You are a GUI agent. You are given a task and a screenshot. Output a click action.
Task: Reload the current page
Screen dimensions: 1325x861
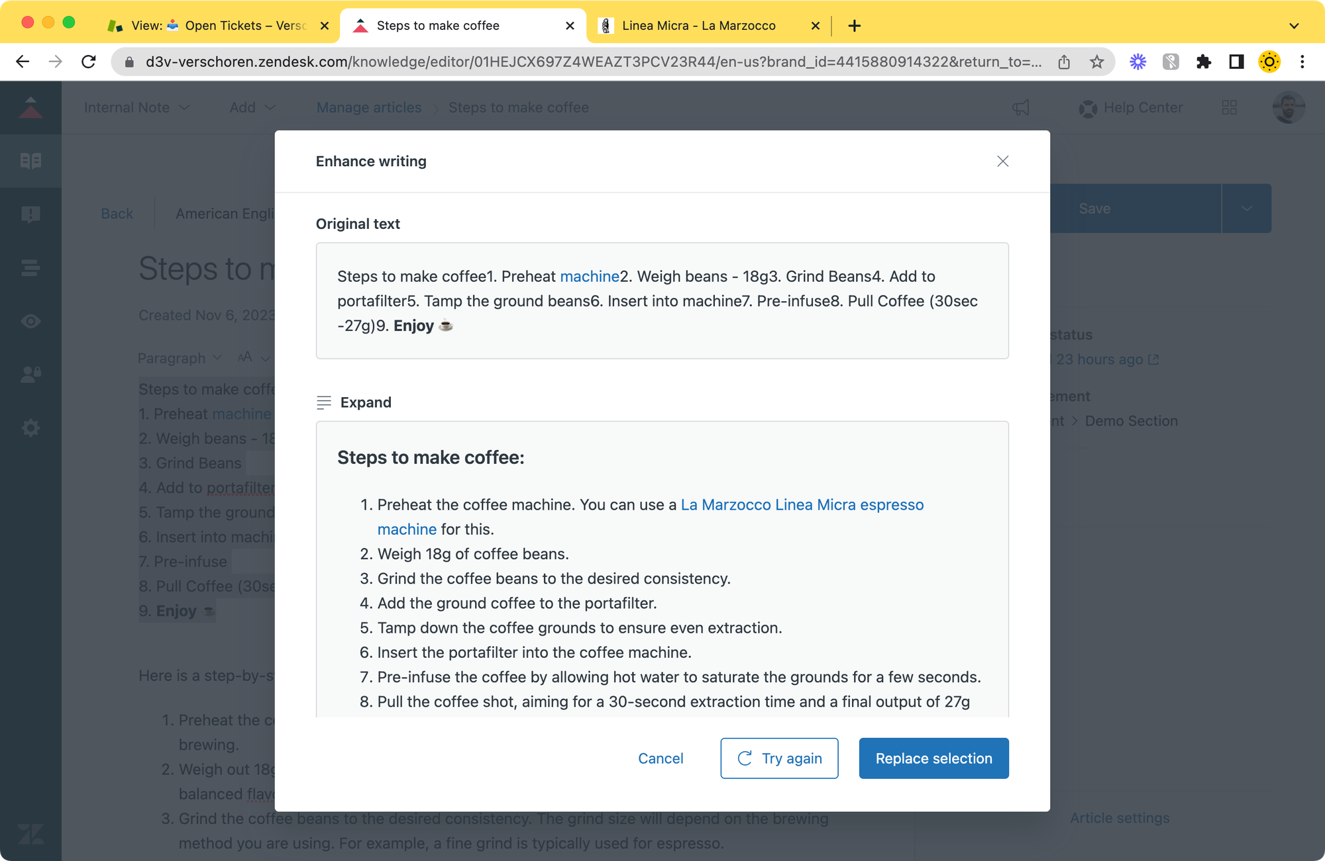[89, 62]
